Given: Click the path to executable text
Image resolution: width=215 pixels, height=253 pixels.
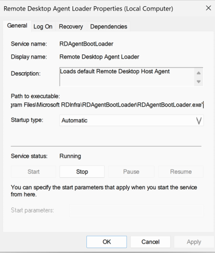Looking at the screenshot, I should point(107,105).
